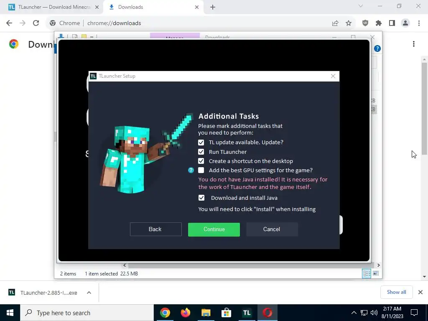Toggle the Chrome side panel icon
The width and height of the screenshot is (428, 321).
click(392, 23)
